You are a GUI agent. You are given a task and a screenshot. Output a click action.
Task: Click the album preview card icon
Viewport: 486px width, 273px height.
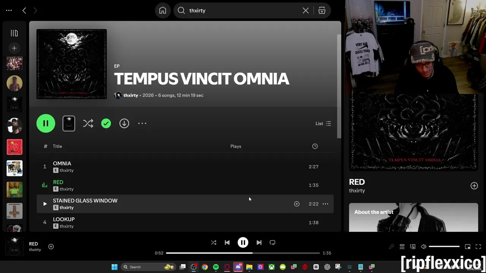69,124
